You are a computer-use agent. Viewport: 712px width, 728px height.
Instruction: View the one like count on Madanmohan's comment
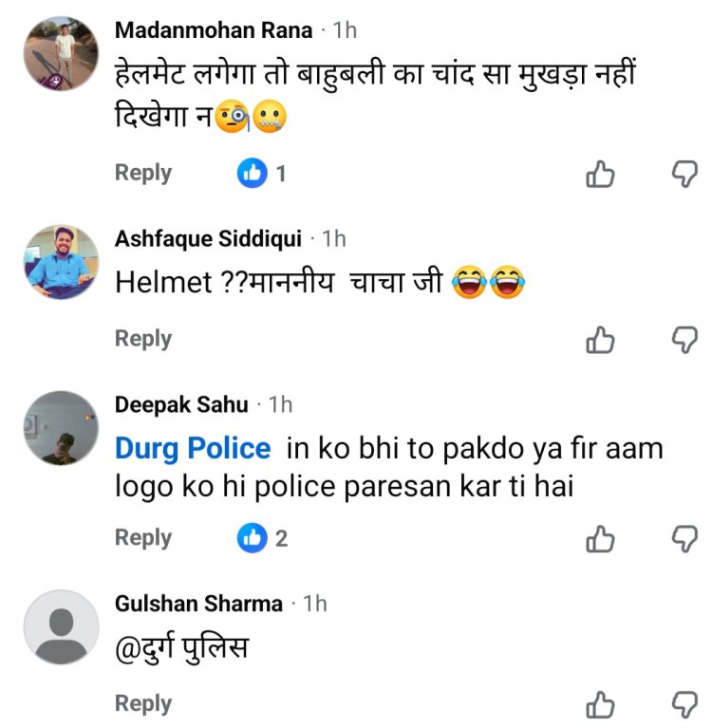262,174
